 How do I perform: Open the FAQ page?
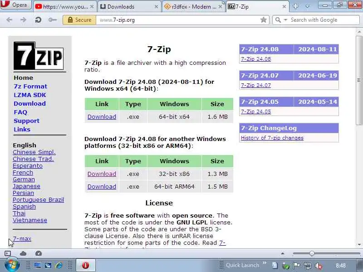(x=20, y=112)
